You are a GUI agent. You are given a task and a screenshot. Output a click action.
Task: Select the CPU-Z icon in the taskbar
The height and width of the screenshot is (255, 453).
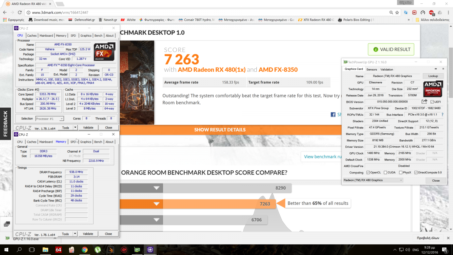150,249
